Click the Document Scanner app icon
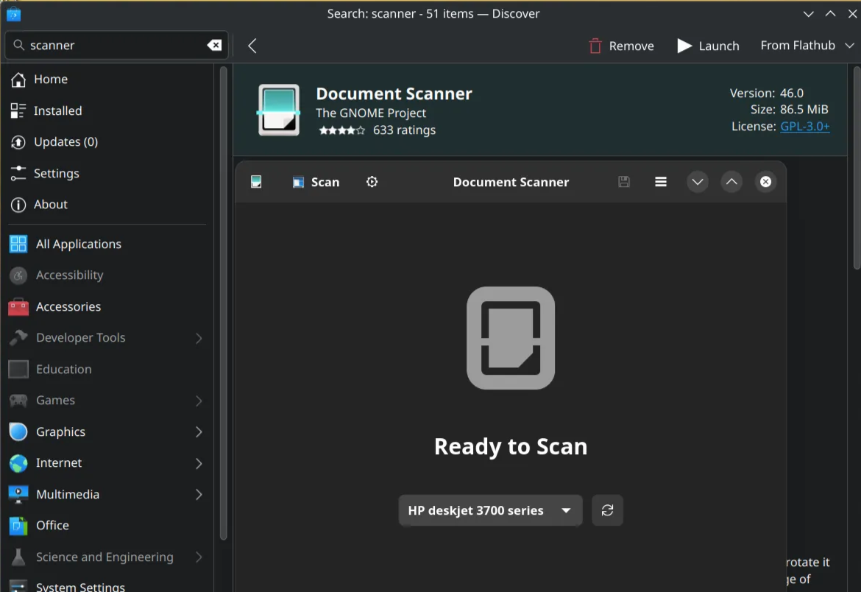Viewport: 861px width, 592px height. pos(279,110)
